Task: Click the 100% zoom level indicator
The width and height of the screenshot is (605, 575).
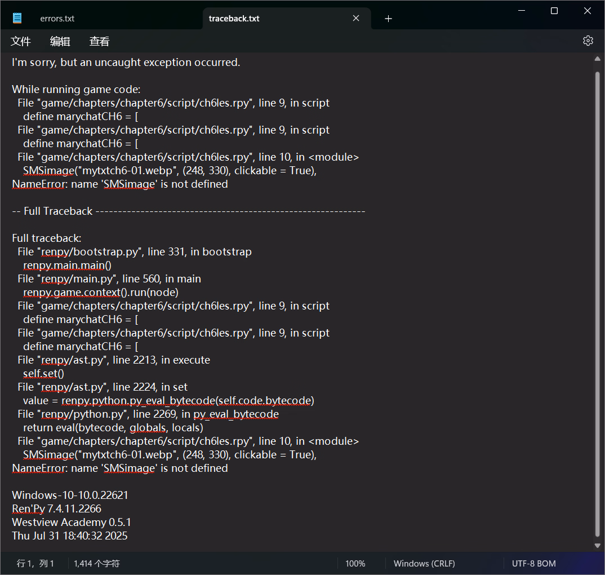Action: (355, 564)
